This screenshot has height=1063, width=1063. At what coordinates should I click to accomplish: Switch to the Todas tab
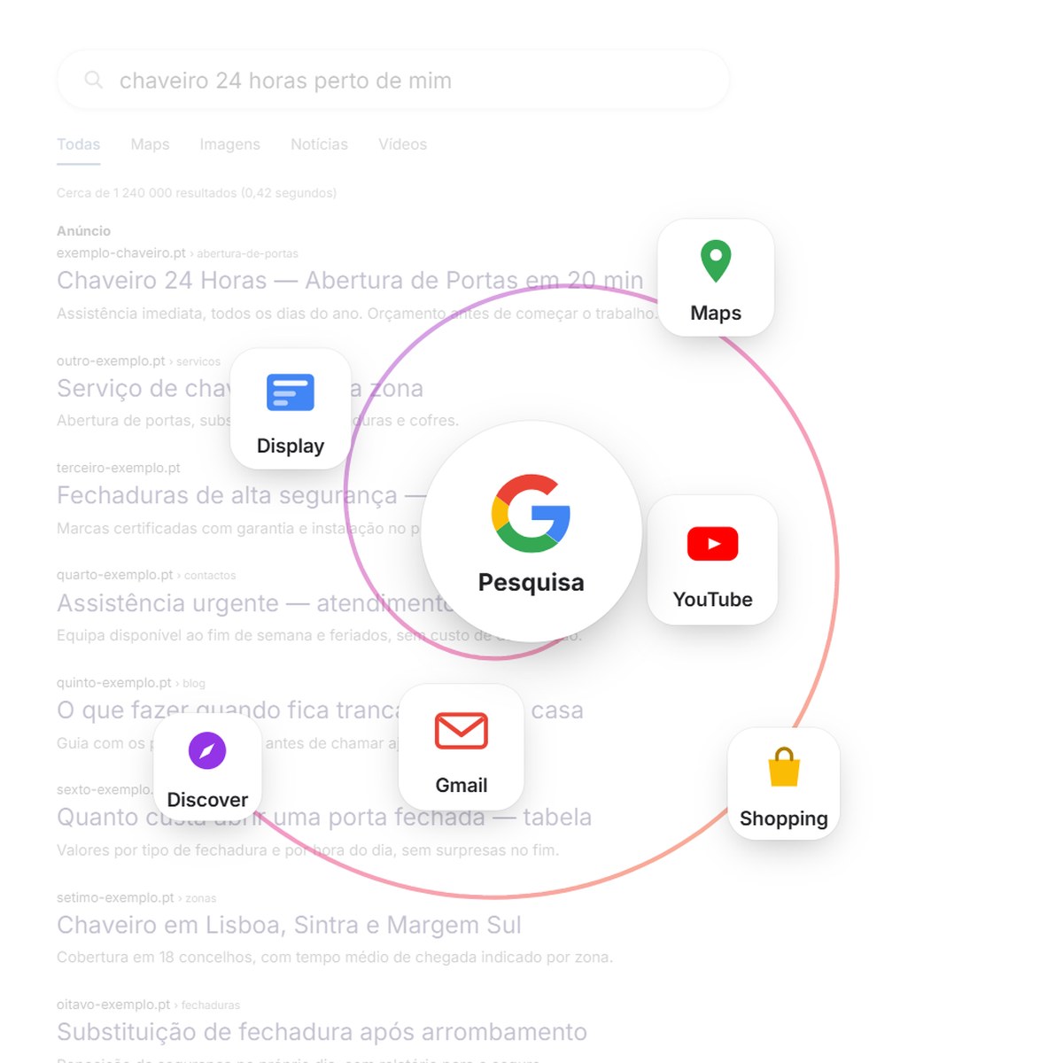point(79,144)
